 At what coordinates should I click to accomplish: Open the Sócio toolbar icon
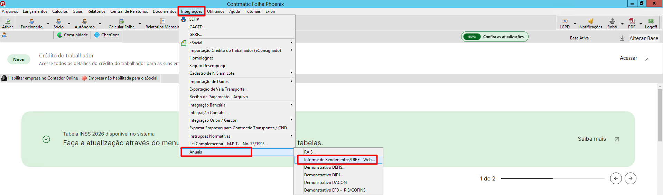59,21
